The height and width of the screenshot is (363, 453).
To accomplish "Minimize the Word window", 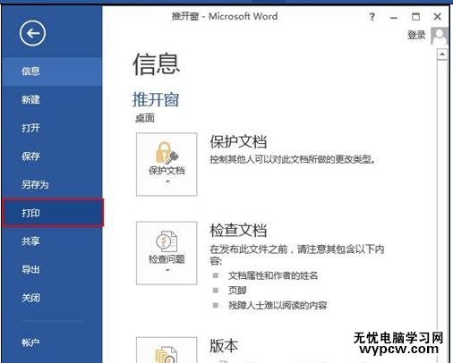I will (394, 17).
